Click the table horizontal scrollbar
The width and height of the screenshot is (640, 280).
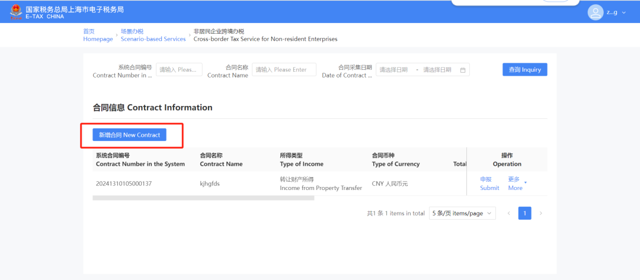tap(203, 198)
